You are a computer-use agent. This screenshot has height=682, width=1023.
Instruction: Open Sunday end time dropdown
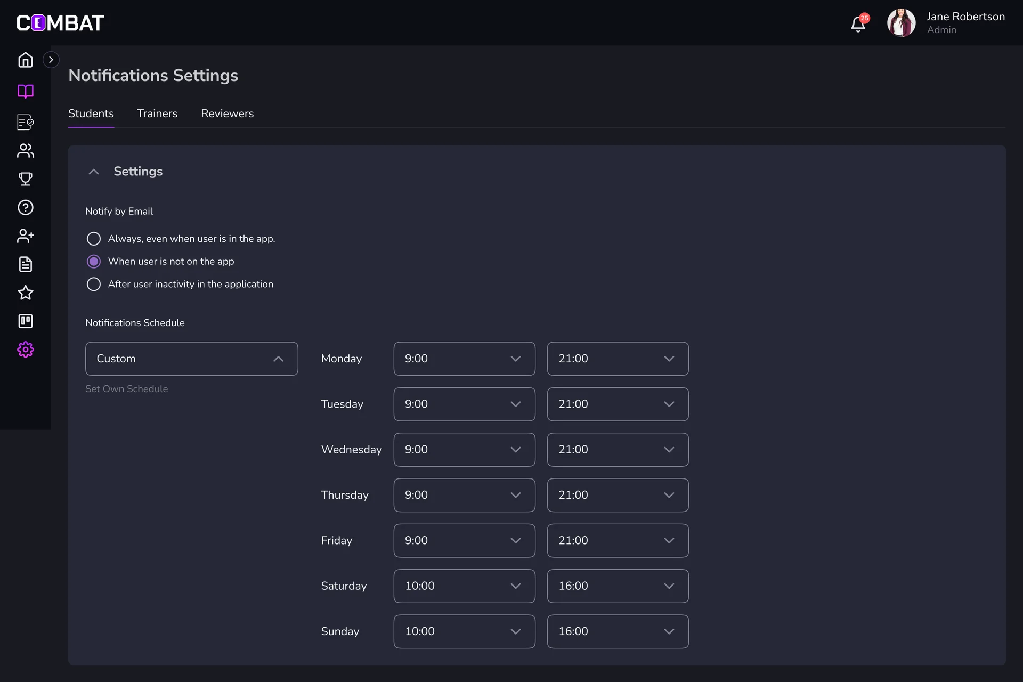618,631
